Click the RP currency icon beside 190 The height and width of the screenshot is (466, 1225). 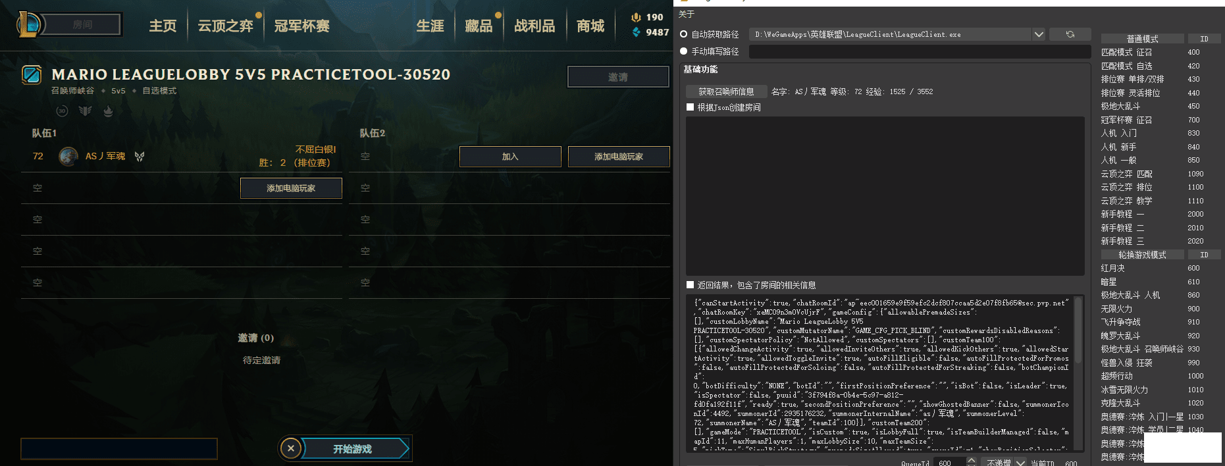click(636, 17)
